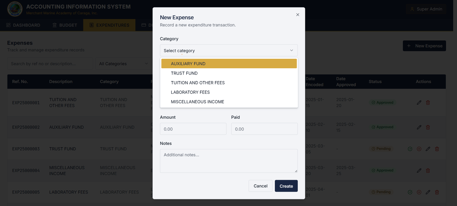Click the New Expense page button
Image resolution: width=457 pixels, height=206 pixels.
click(424, 46)
